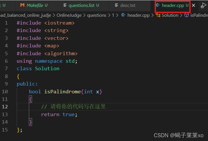Click line number 1 in the gutter

point(6,23)
